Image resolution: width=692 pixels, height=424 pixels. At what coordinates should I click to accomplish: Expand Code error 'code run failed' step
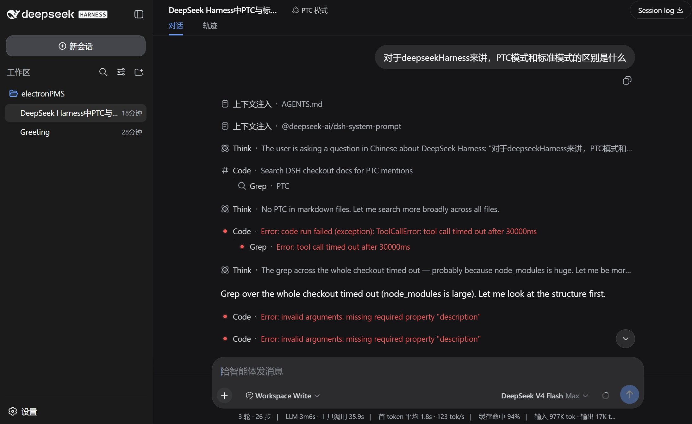pos(379,231)
